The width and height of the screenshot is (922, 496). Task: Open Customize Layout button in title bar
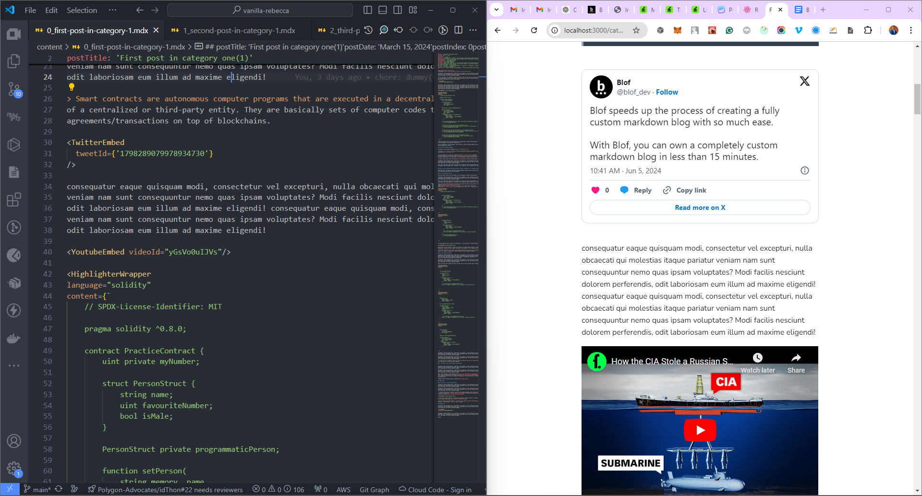pyautogui.click(x=413, y=10)
